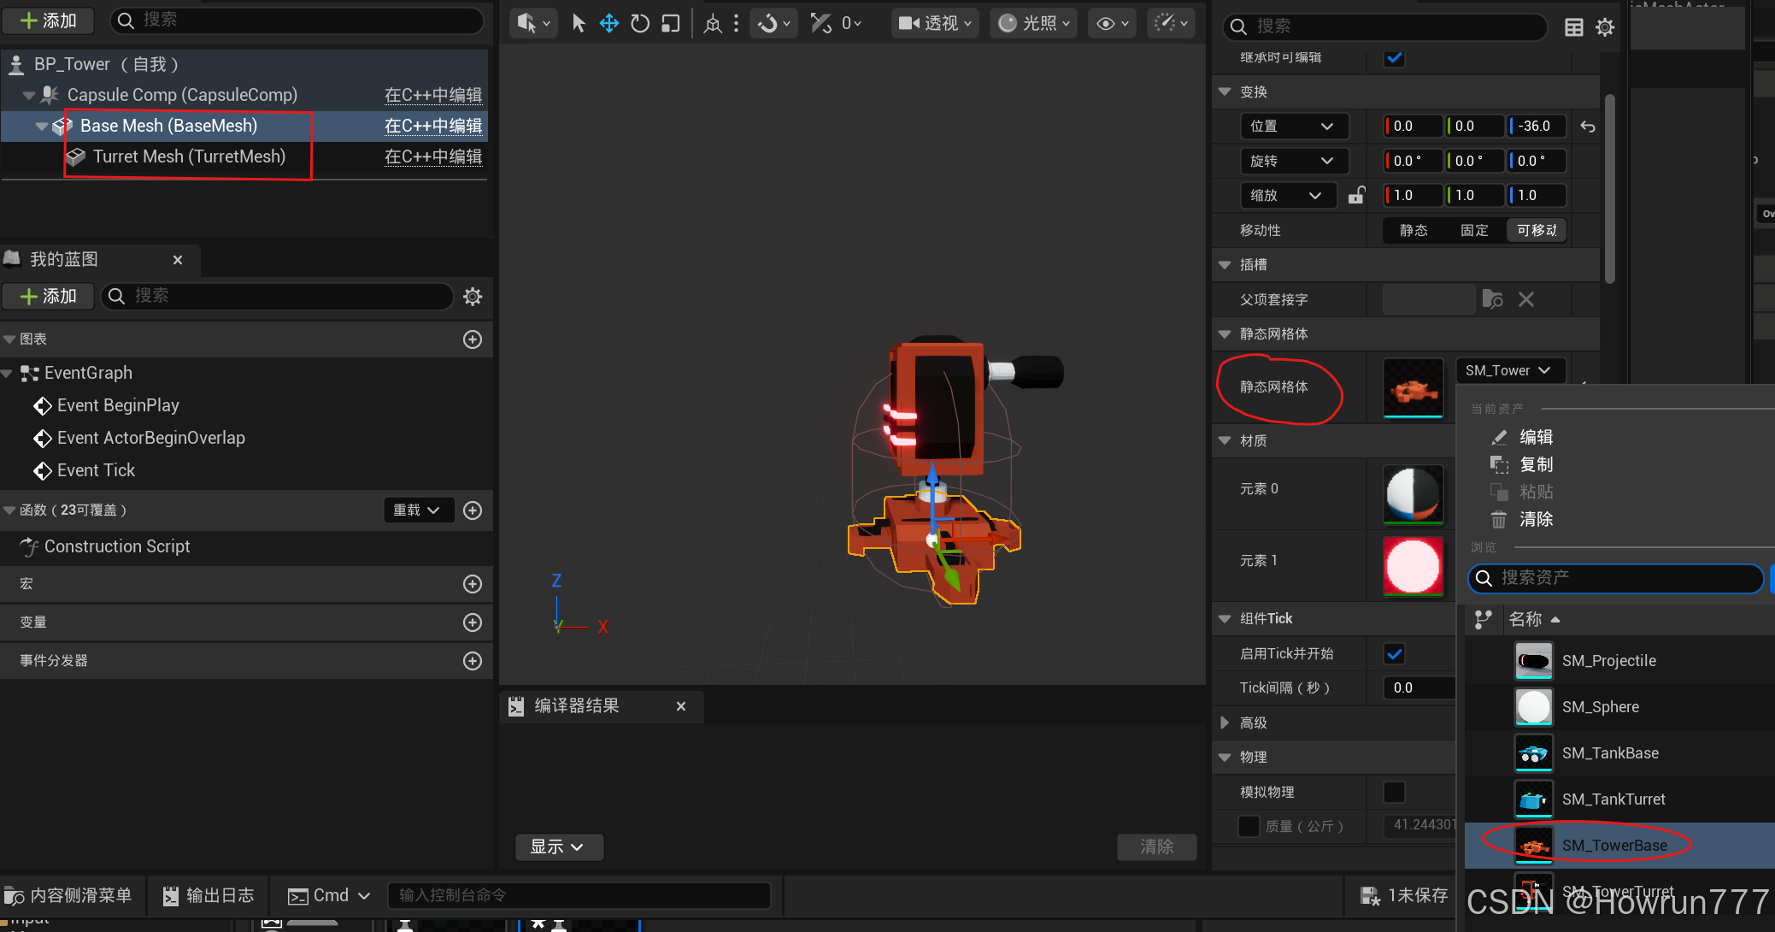
Task: Set mobility to 静态 (Static)
Action: (1414, 230)
